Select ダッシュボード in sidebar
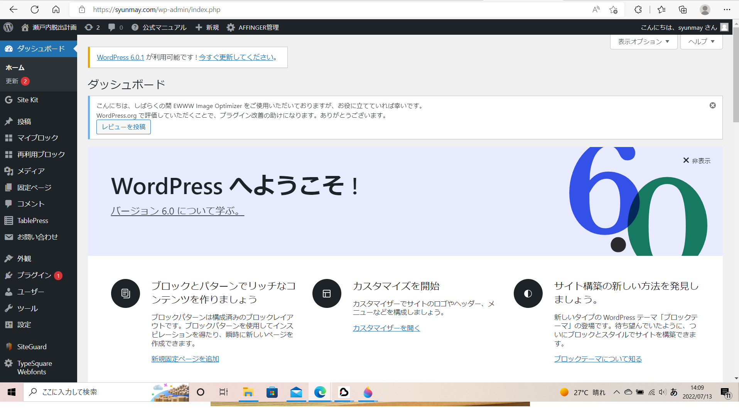739x409 pixels. [x=39, y=49]
